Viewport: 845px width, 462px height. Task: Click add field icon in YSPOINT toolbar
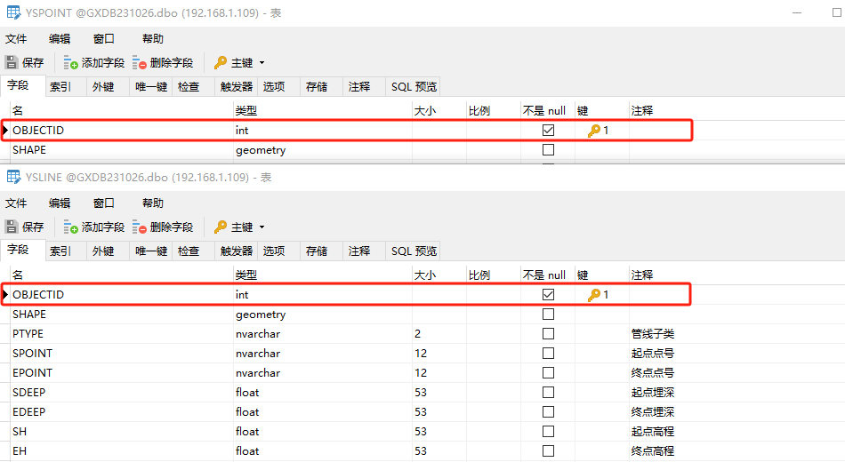coord(71,63)
